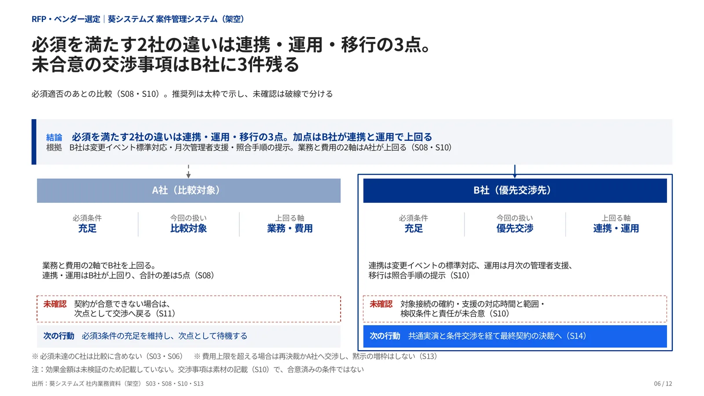Select the text '業務と費用の2軸でB社を上回る。'
The width and height of the screenshot is (704, 396).
coord(99,265)
